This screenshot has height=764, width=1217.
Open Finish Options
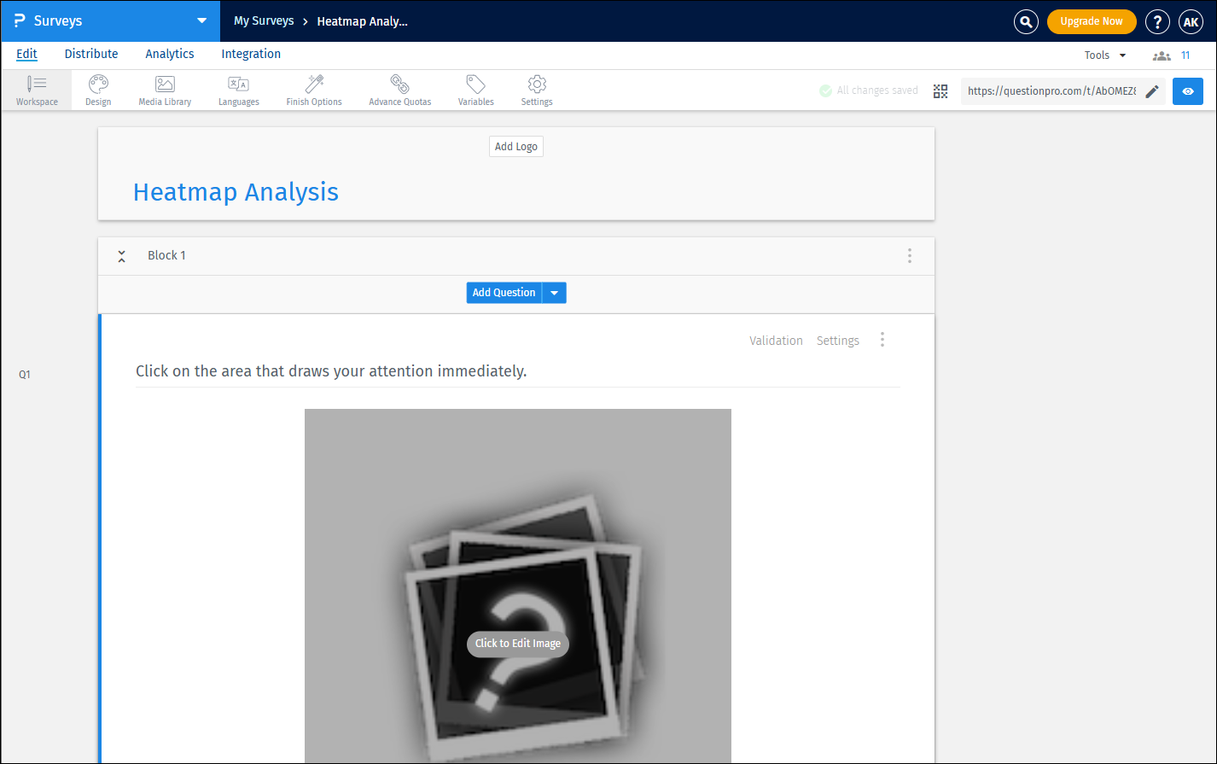pyautogui.click(x=313, y=90)
